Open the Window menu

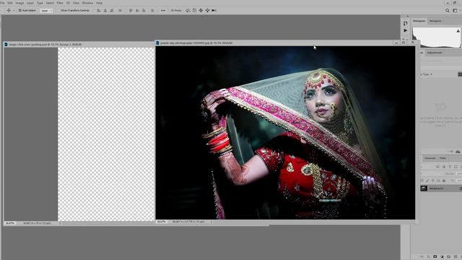(x=87, y=3)
